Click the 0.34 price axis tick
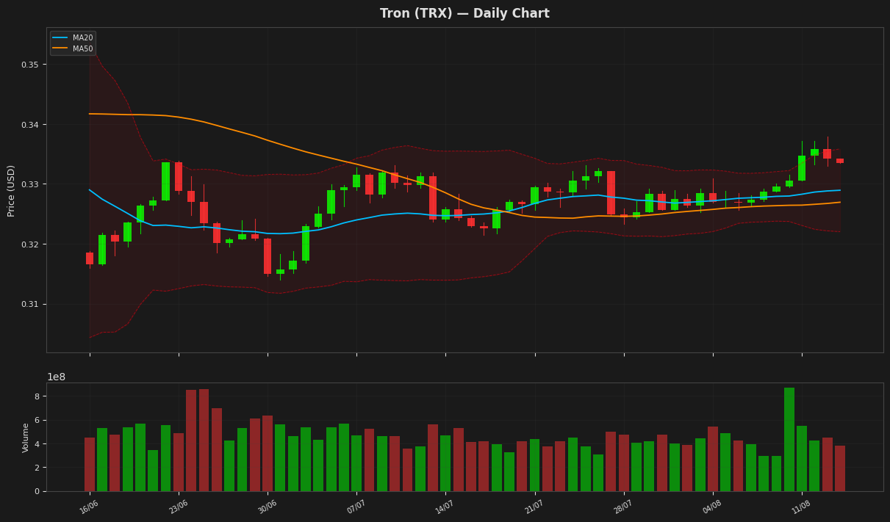890x522 pixels. point(30,125)
